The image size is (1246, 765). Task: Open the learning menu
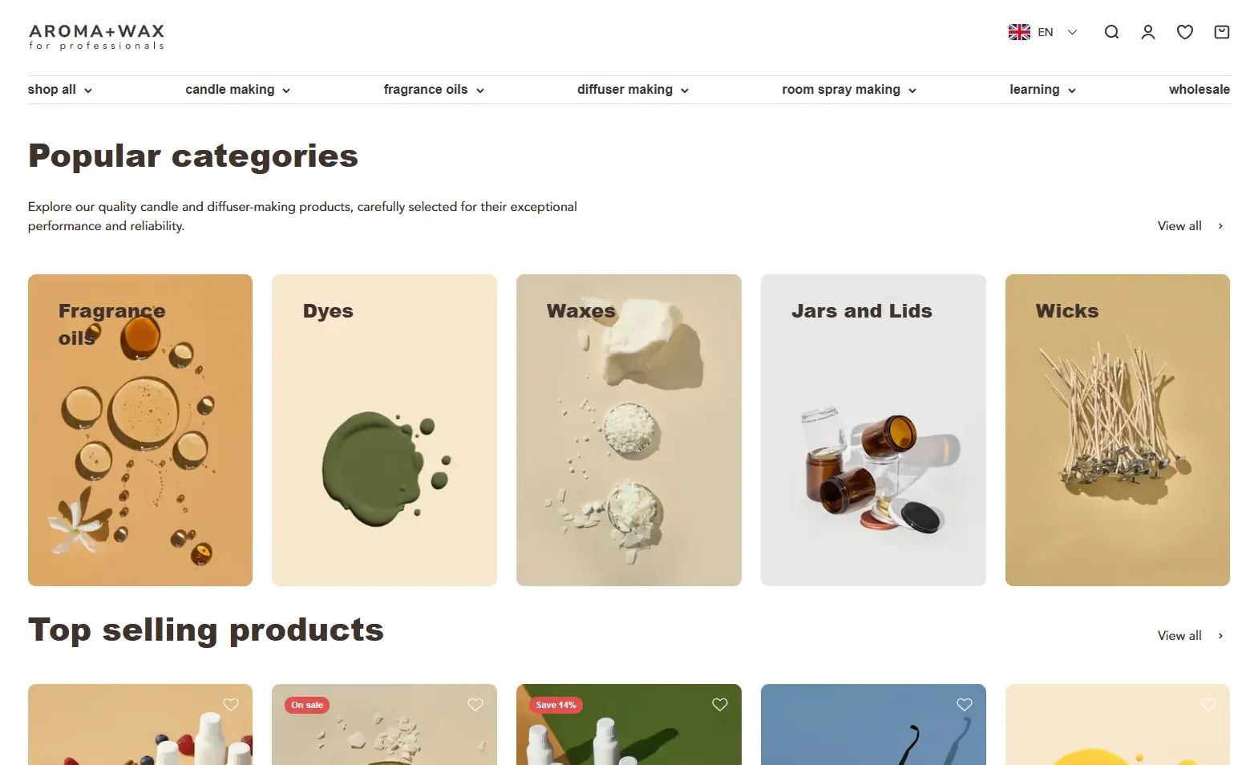pyautogui.click(x=1042, y=90)
